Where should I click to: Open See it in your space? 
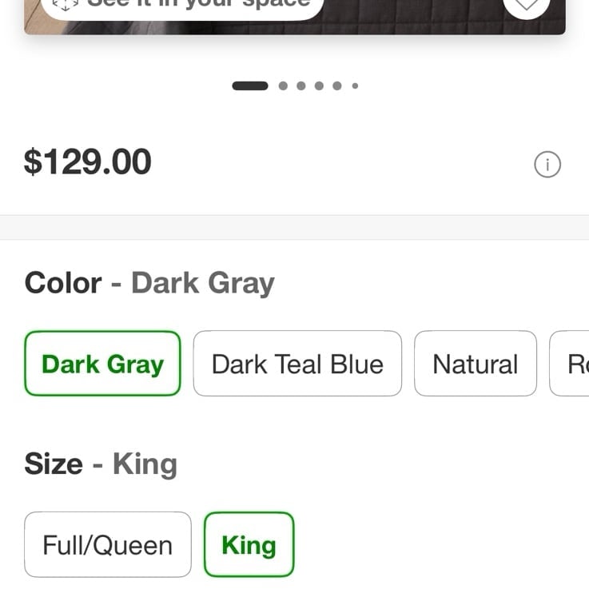pos(182,6)
